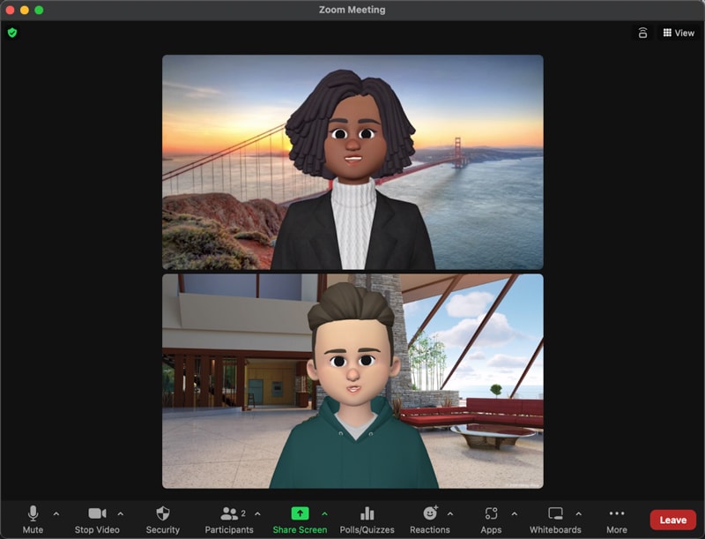
Task: Expand the arrow beside Whiteboards
Action: (579, 513)
